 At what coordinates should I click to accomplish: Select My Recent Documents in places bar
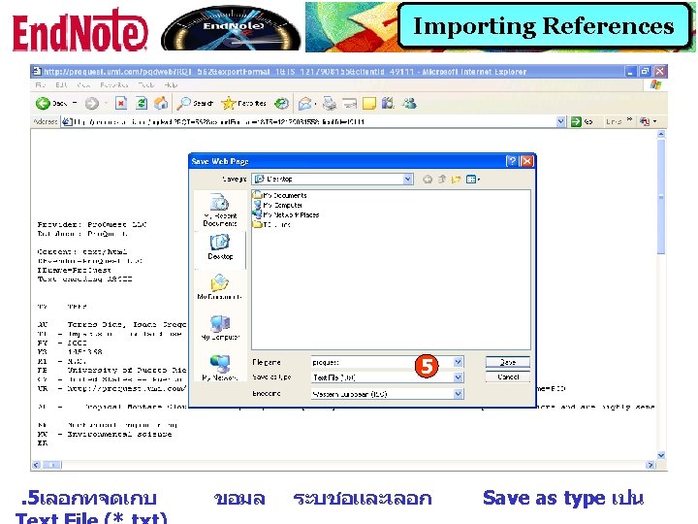(x=220, y=210)
